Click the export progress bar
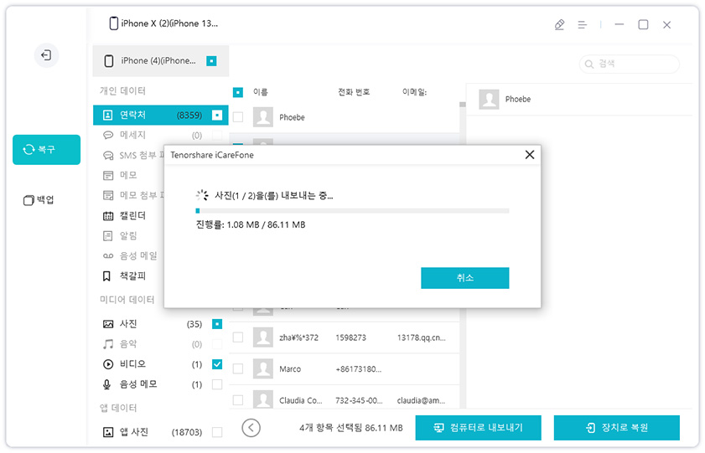705x453 pixels. pyautogui.click(x=352, y=210)
